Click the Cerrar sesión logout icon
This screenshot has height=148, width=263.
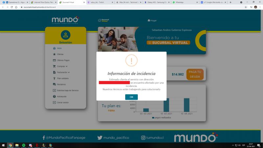(54, 103)
